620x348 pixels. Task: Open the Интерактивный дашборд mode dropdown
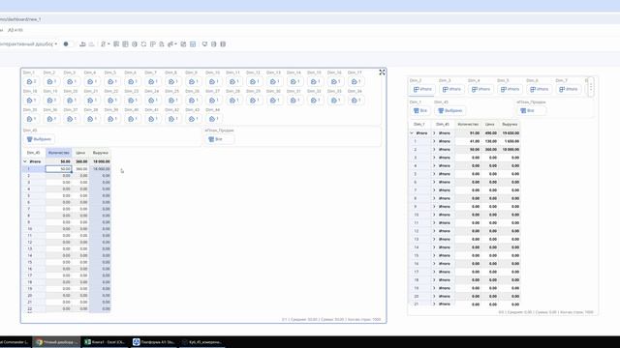(28, 44)
